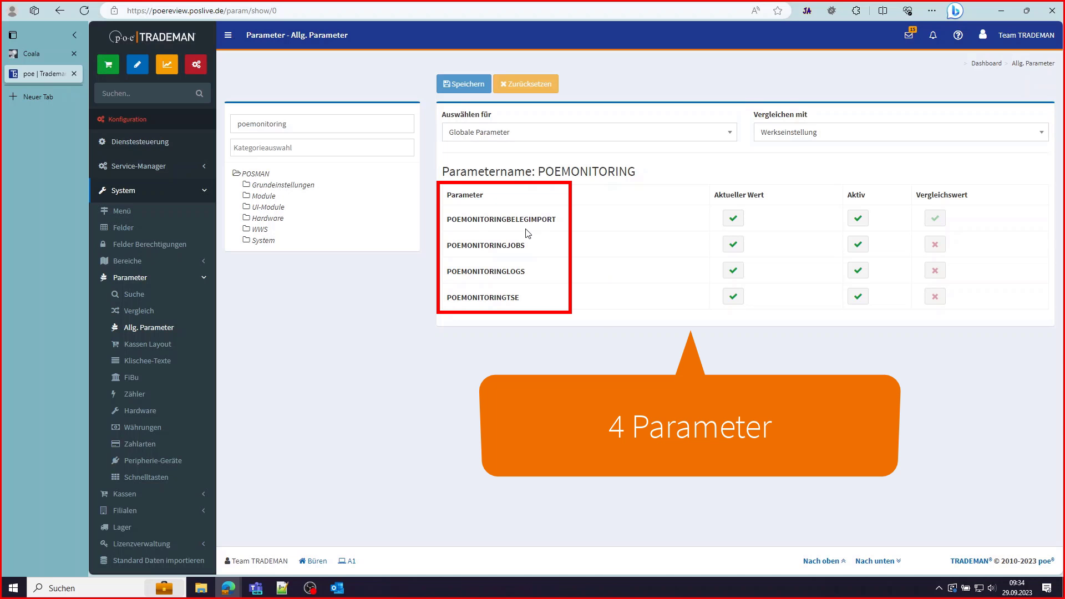Toggle Aktiv for POEMONITORINGTSE

click(x=858, y=296)
